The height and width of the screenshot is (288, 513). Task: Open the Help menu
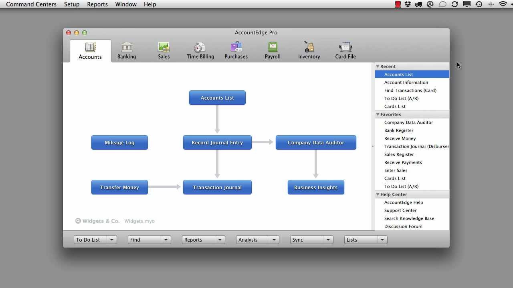click(150, 4)
